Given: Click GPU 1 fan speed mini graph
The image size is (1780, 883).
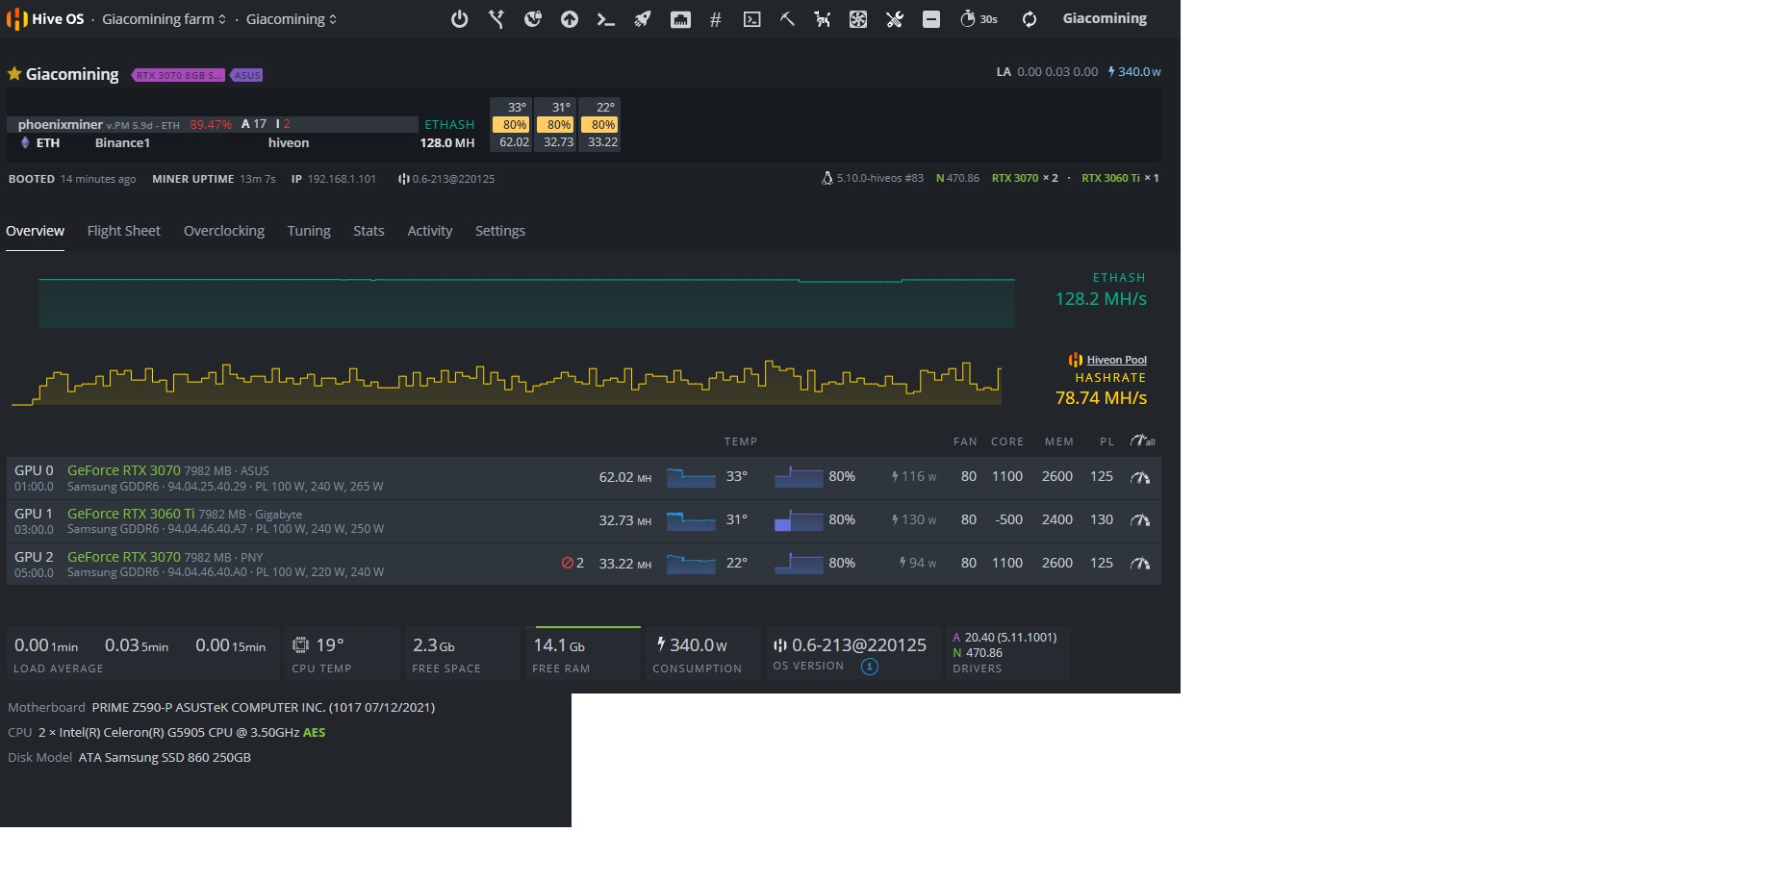Looking at the screenshot, I should pyautogui.click(x=799, y=520).
